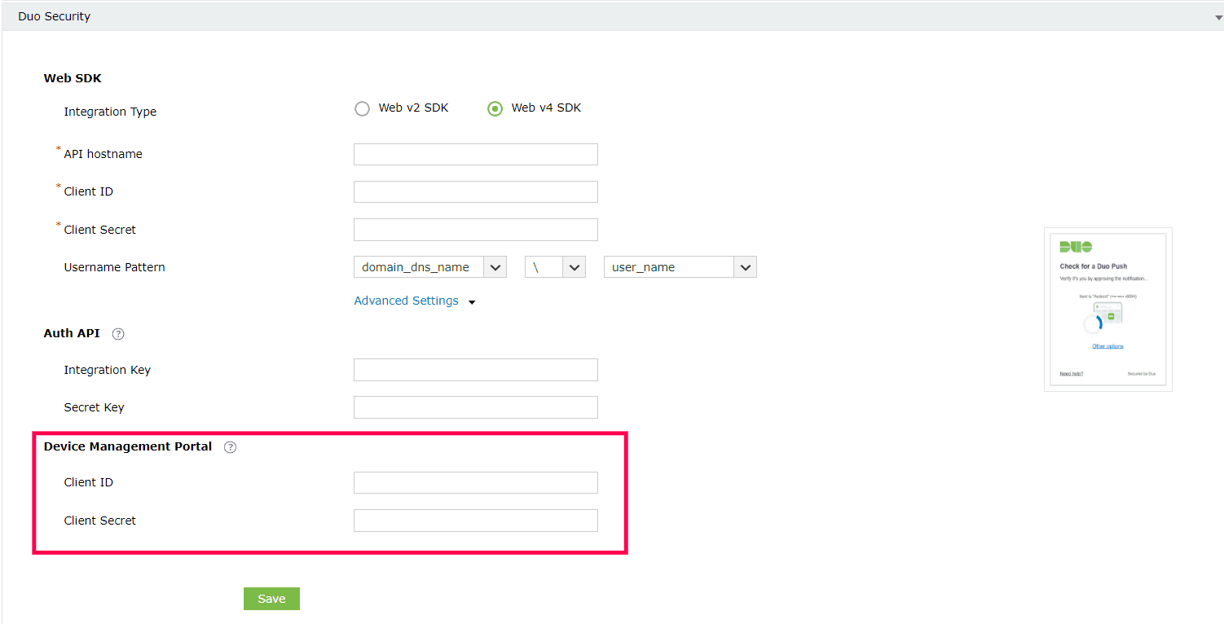
Task: Expand Advanced Settings link
Action: (406, 301)
